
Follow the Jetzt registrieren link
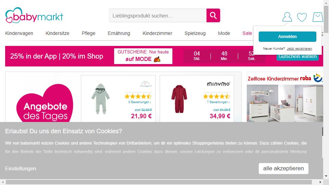(x=299, y=49)
